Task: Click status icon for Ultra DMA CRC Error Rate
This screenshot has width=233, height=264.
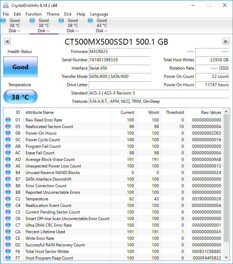Action: click(8, 225)
